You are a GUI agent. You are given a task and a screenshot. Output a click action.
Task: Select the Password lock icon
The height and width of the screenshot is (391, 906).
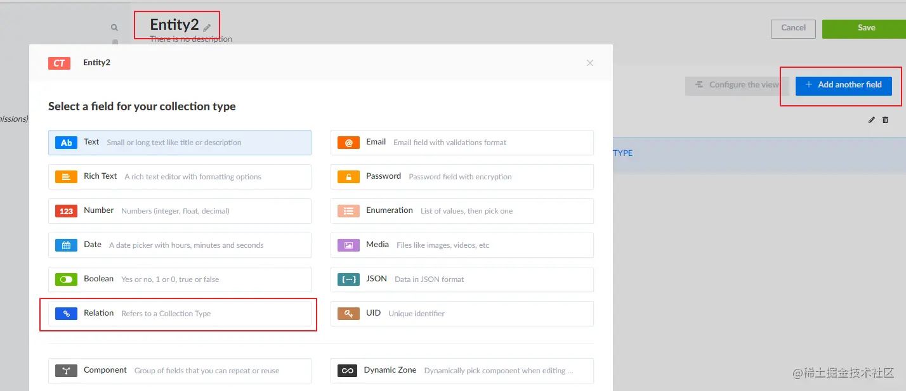coord(348,177)
